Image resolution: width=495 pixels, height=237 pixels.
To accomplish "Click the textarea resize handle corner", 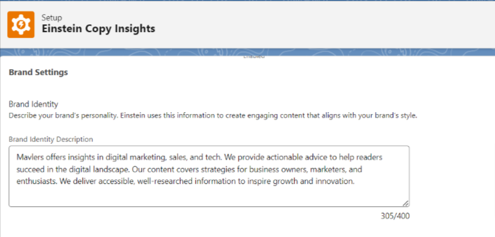I will click(406, 204).
